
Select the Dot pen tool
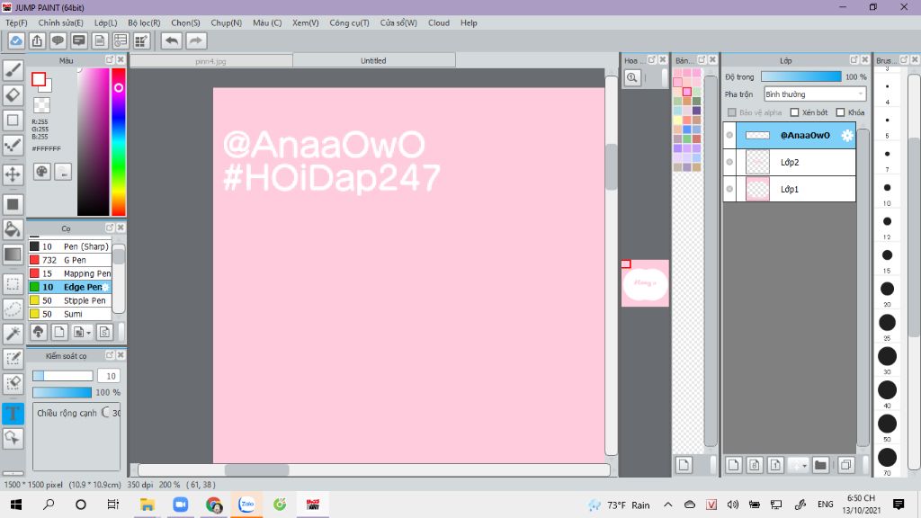coord(13,145)
